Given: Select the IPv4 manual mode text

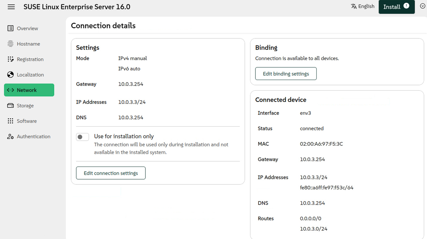Looking at the screenshot, I should [x=133, y=58].
